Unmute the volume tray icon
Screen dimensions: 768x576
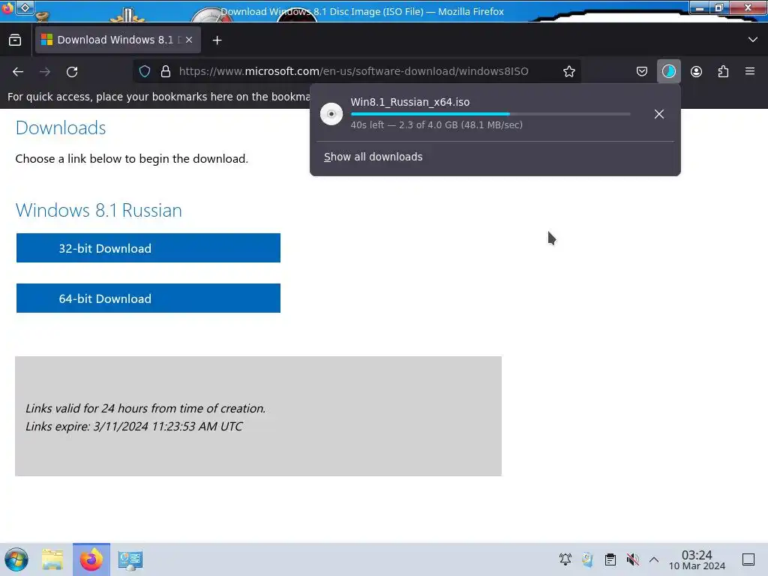632,559
